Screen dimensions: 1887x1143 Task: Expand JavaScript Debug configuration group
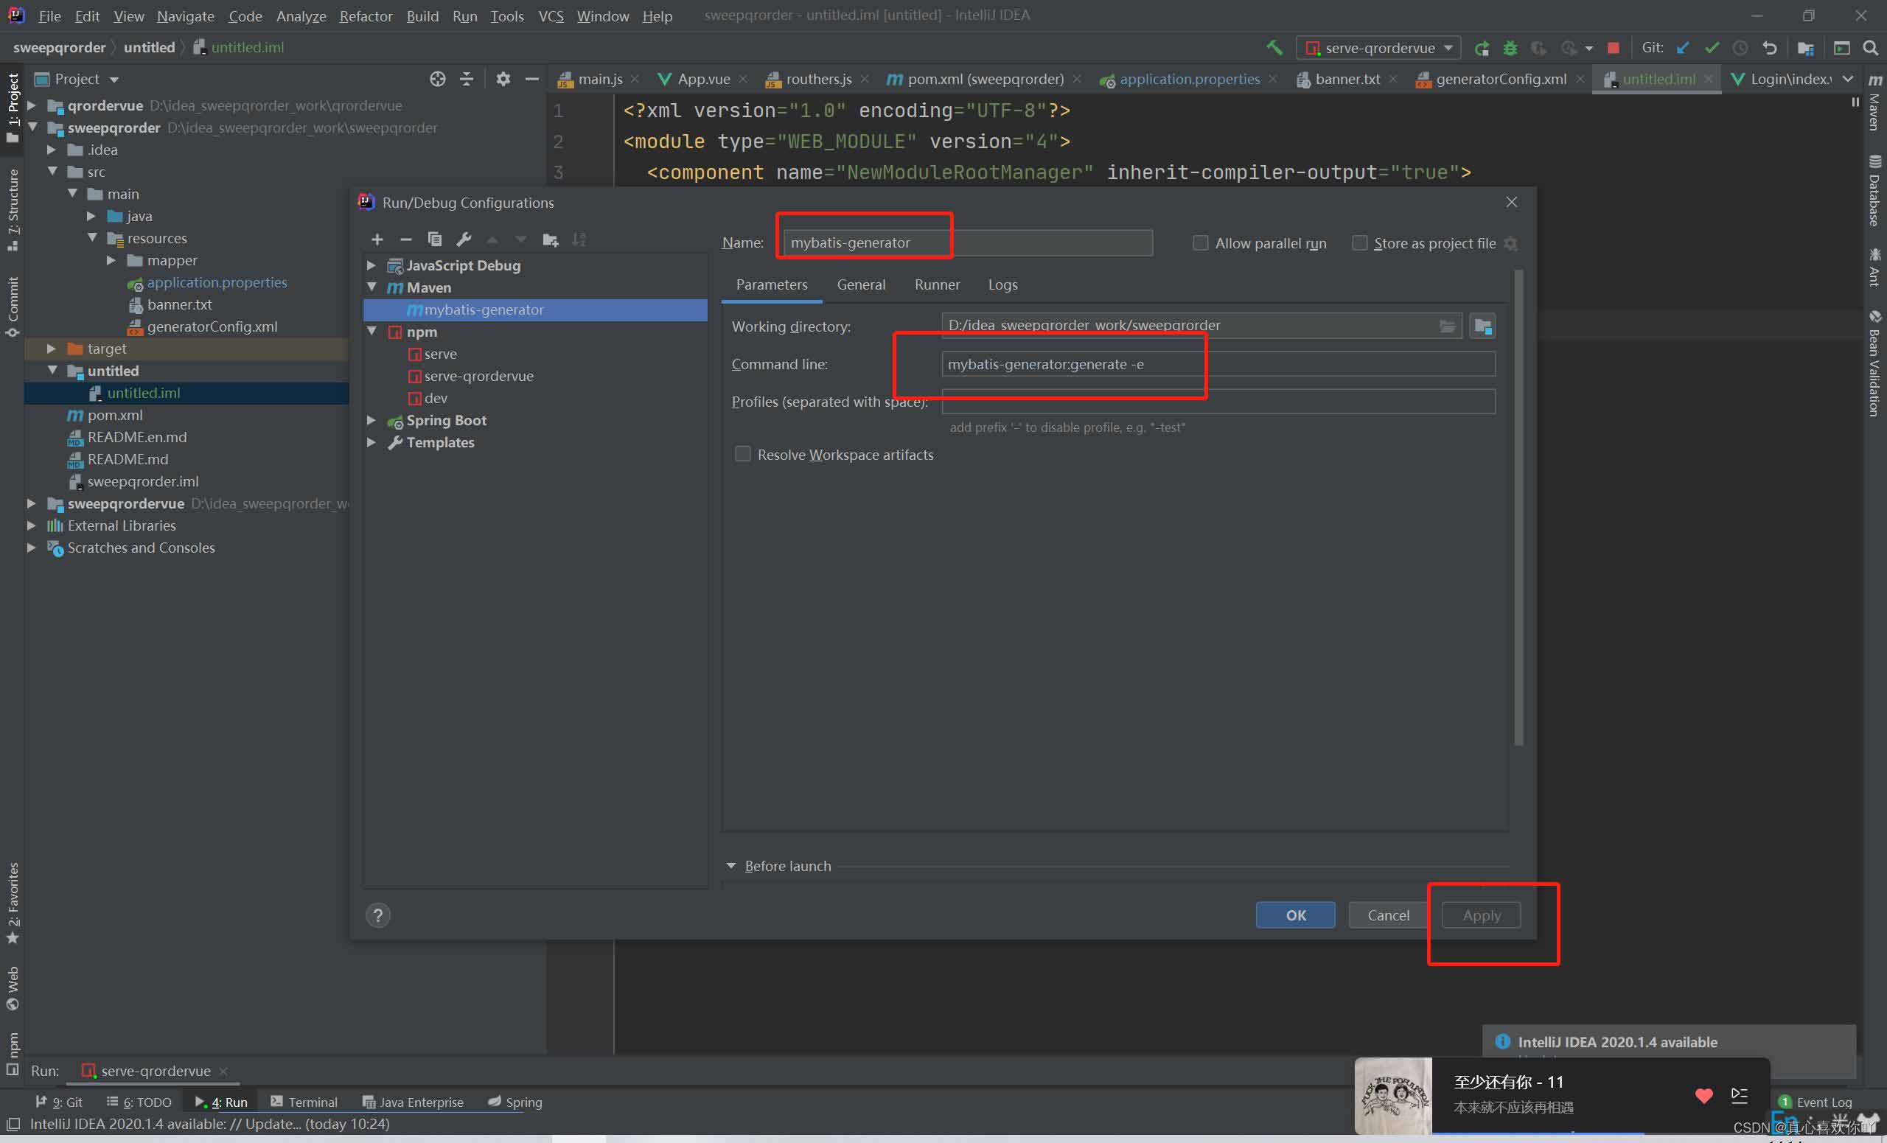[372, 265]
